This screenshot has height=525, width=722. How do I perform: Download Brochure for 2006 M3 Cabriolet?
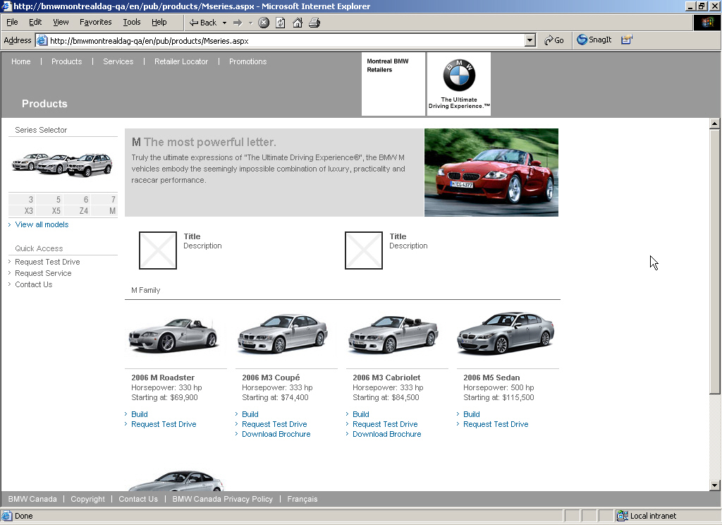point(387,434)
